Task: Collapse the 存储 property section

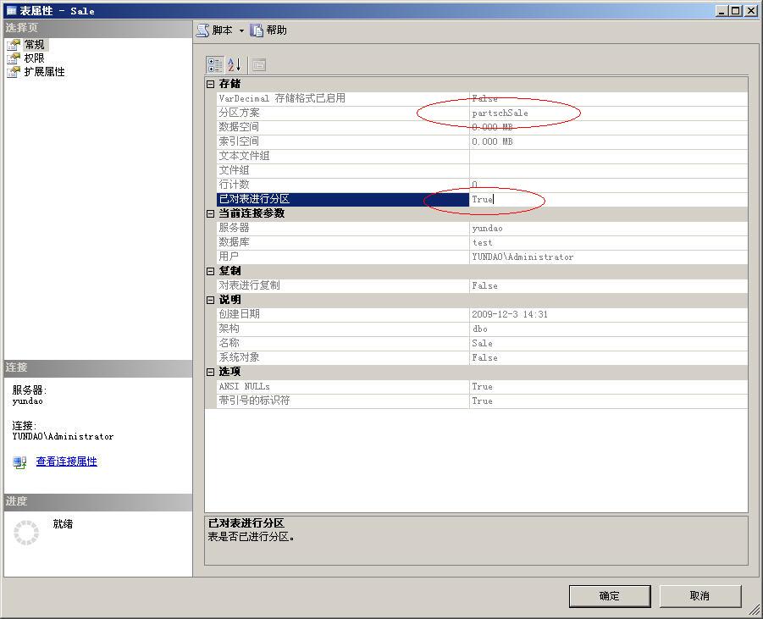Action: coord(210,84)
